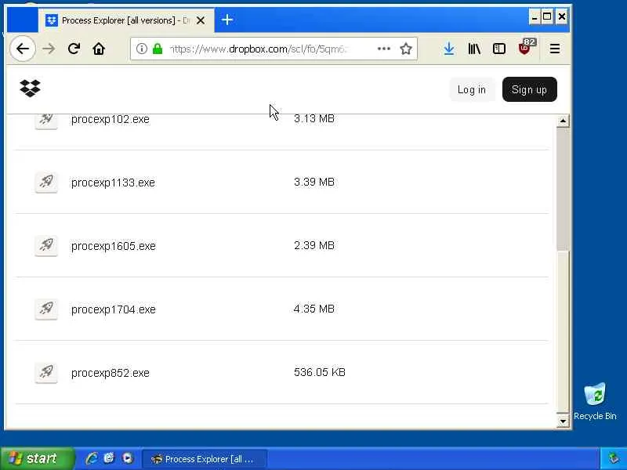Maximize the Firefox window

click(547, 16)
